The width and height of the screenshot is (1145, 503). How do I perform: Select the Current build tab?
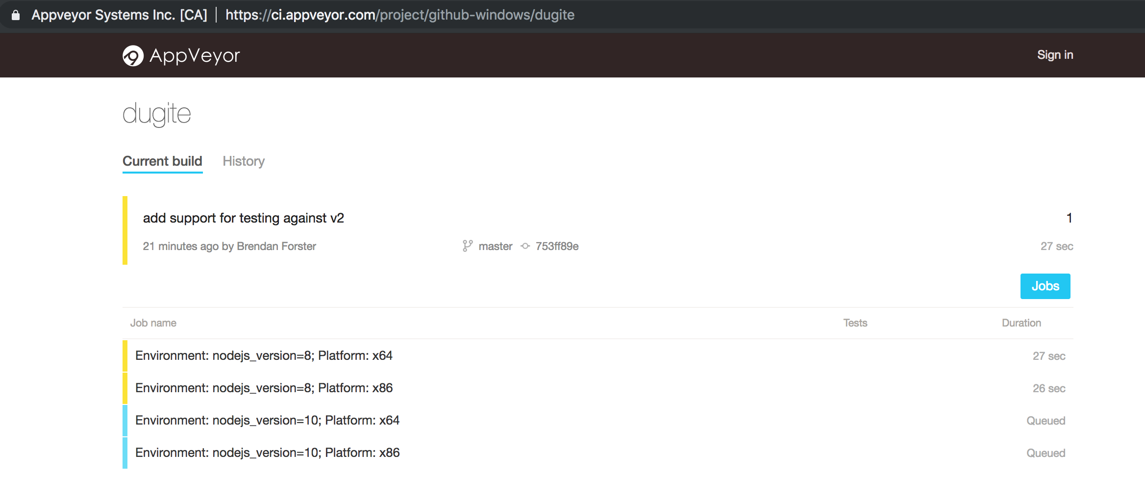(162, 161)
